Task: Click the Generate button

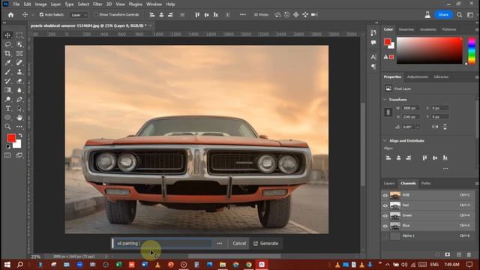Action: (265, 243)
